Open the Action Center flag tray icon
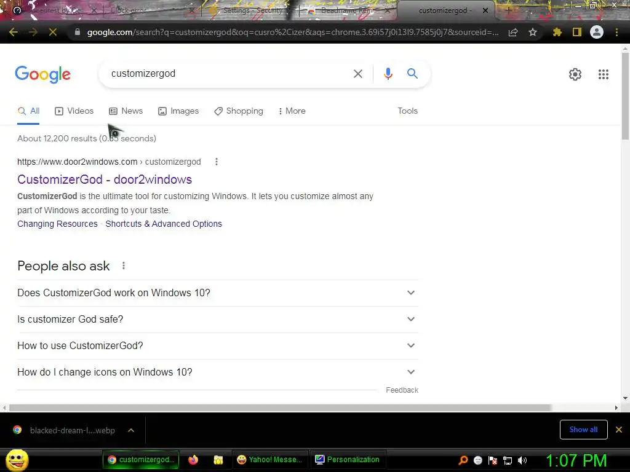Viewport: 630px width, 472px height. [493, 460]
